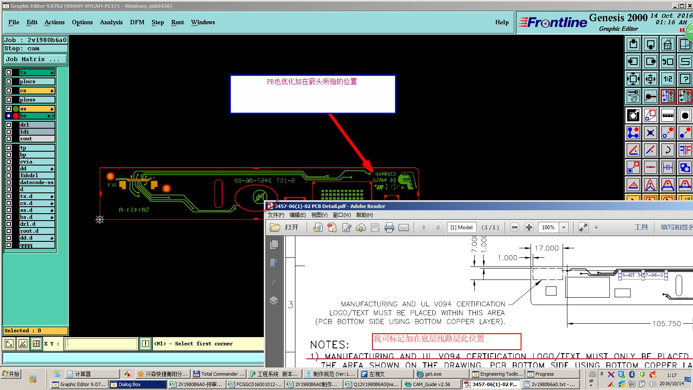This screenshot has height=390, width=693.
Task: Select the fzkdrl layer row
Action: [37, 175]
